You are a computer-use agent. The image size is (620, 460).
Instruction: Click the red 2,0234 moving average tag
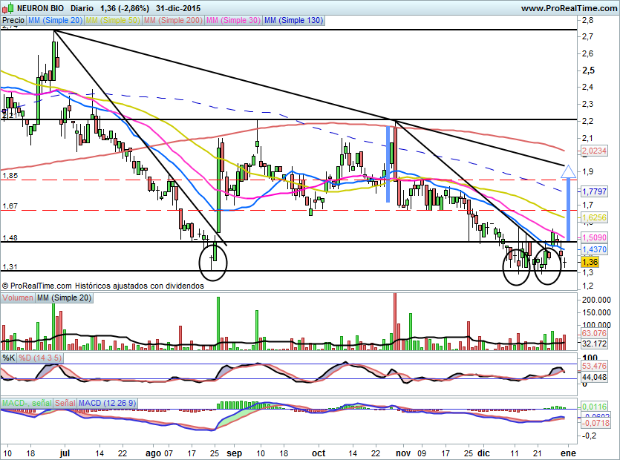[594, 151]
